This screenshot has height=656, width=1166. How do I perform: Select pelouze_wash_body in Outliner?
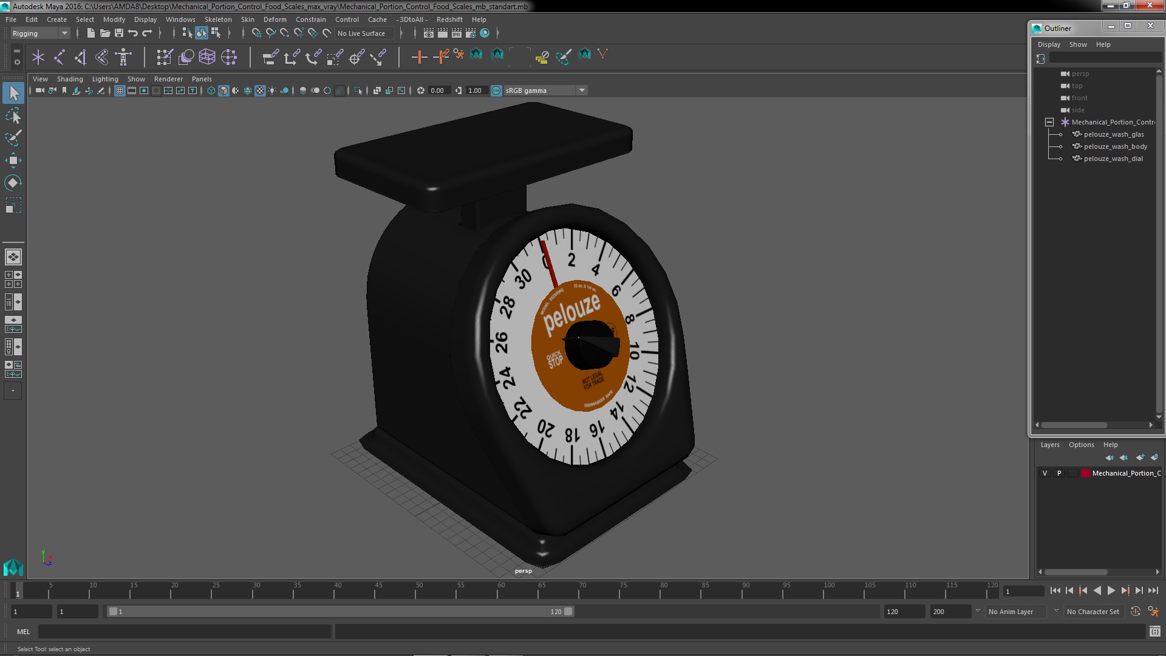coord(1115,146)
